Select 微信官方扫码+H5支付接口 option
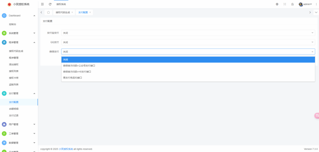This screenshot has height=152, width=319. click(x=77, y=72)
